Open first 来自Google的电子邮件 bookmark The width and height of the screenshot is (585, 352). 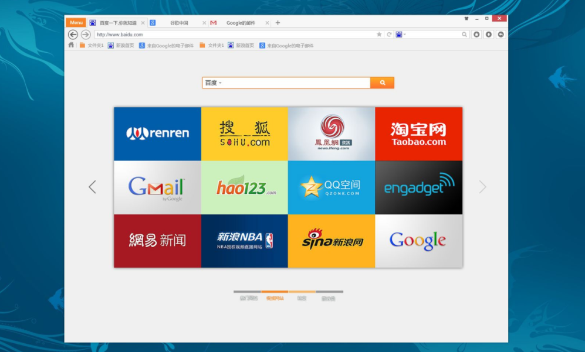(x=167, y=46)
